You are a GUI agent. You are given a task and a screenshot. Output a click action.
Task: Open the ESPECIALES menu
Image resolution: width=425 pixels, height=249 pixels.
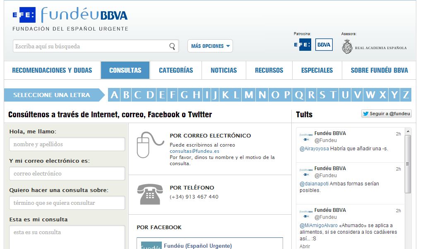click(317, 70)
